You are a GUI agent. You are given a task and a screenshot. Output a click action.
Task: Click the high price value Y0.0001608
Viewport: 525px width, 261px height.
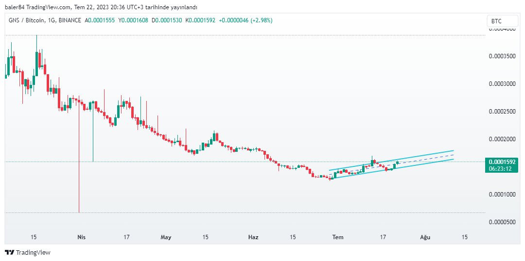[133, 20]
